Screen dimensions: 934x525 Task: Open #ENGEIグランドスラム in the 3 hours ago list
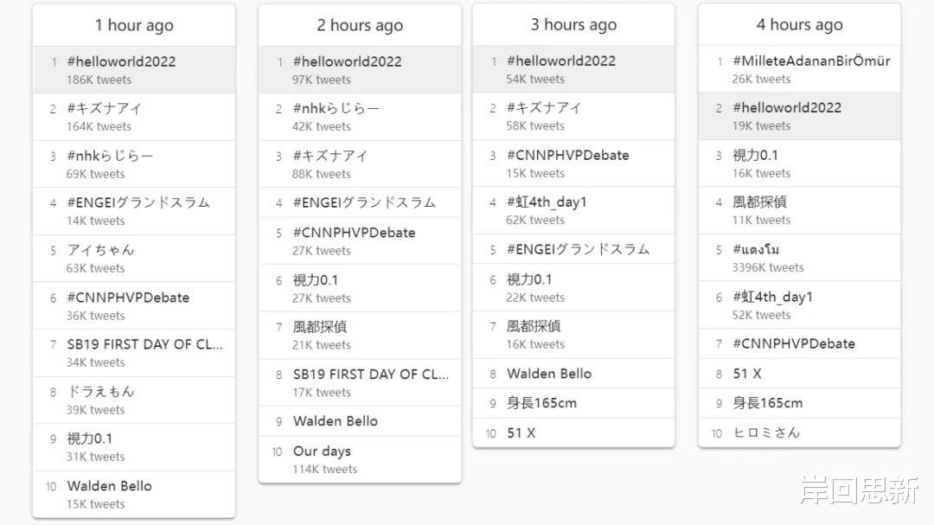(x=578, y=249)
